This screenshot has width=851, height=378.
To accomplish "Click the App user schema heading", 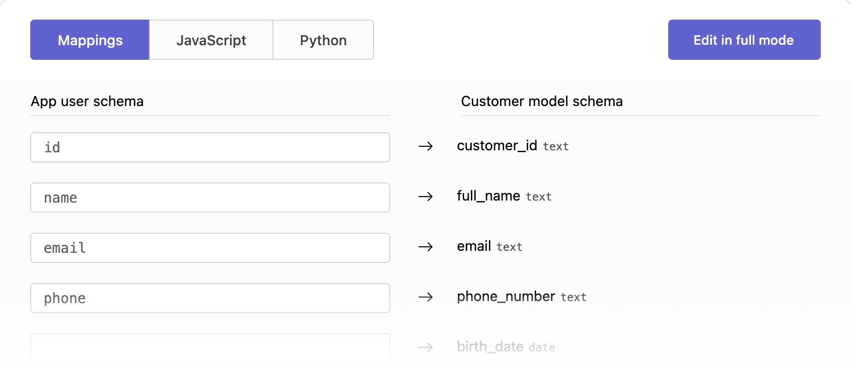I will [x=87, y=102].
